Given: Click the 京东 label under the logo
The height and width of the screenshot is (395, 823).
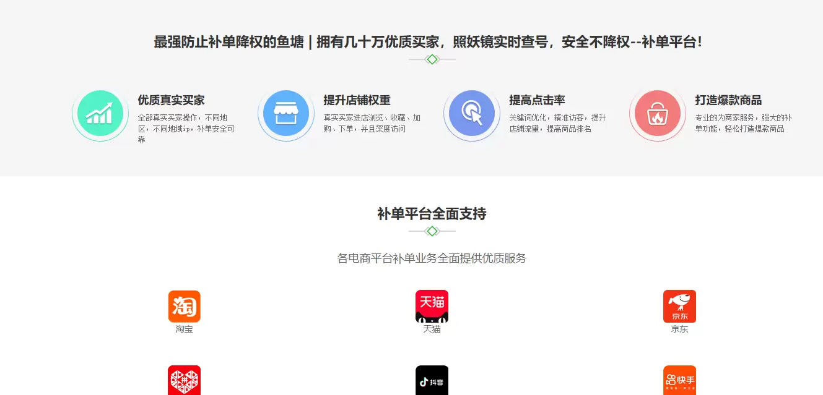Looking at the screenshot, I should (x=679, y=329).
